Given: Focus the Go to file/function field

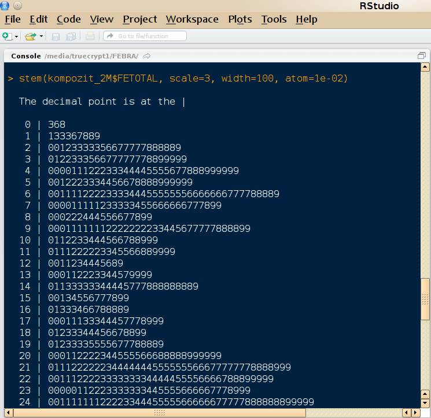Looking at the screenshot, I should pos(145,36).
